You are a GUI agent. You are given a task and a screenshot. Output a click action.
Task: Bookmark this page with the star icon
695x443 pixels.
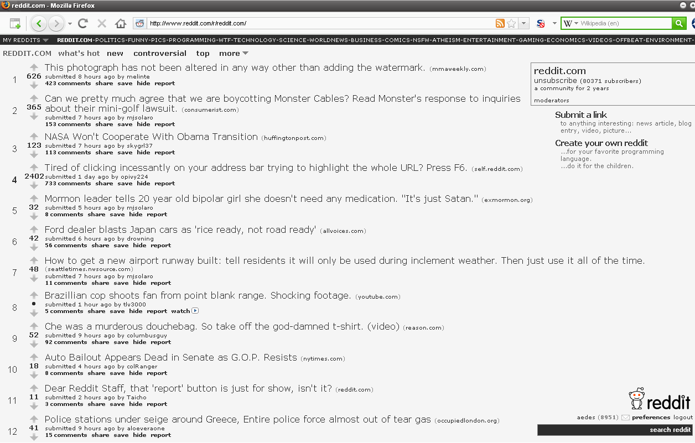pyautogui.click(x=512, y=23)
